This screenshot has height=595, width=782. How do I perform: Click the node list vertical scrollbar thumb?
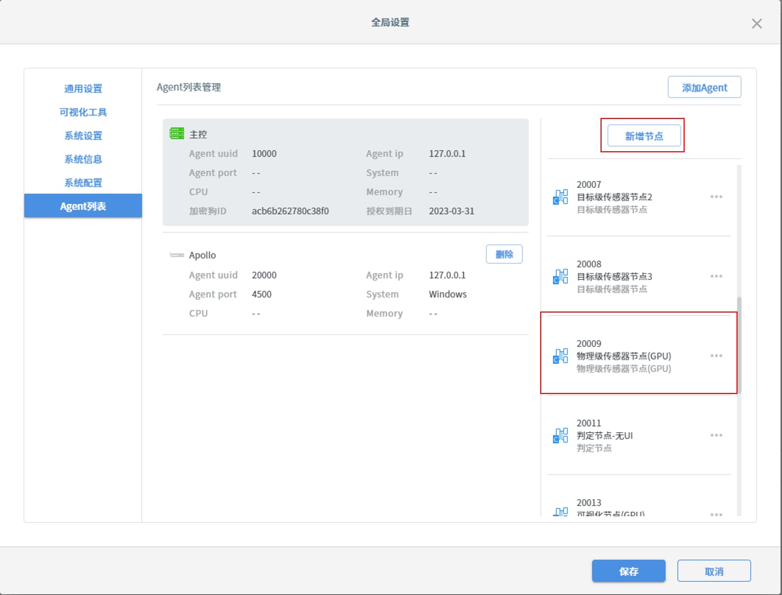pyautogui.click(x=739, y=345)
